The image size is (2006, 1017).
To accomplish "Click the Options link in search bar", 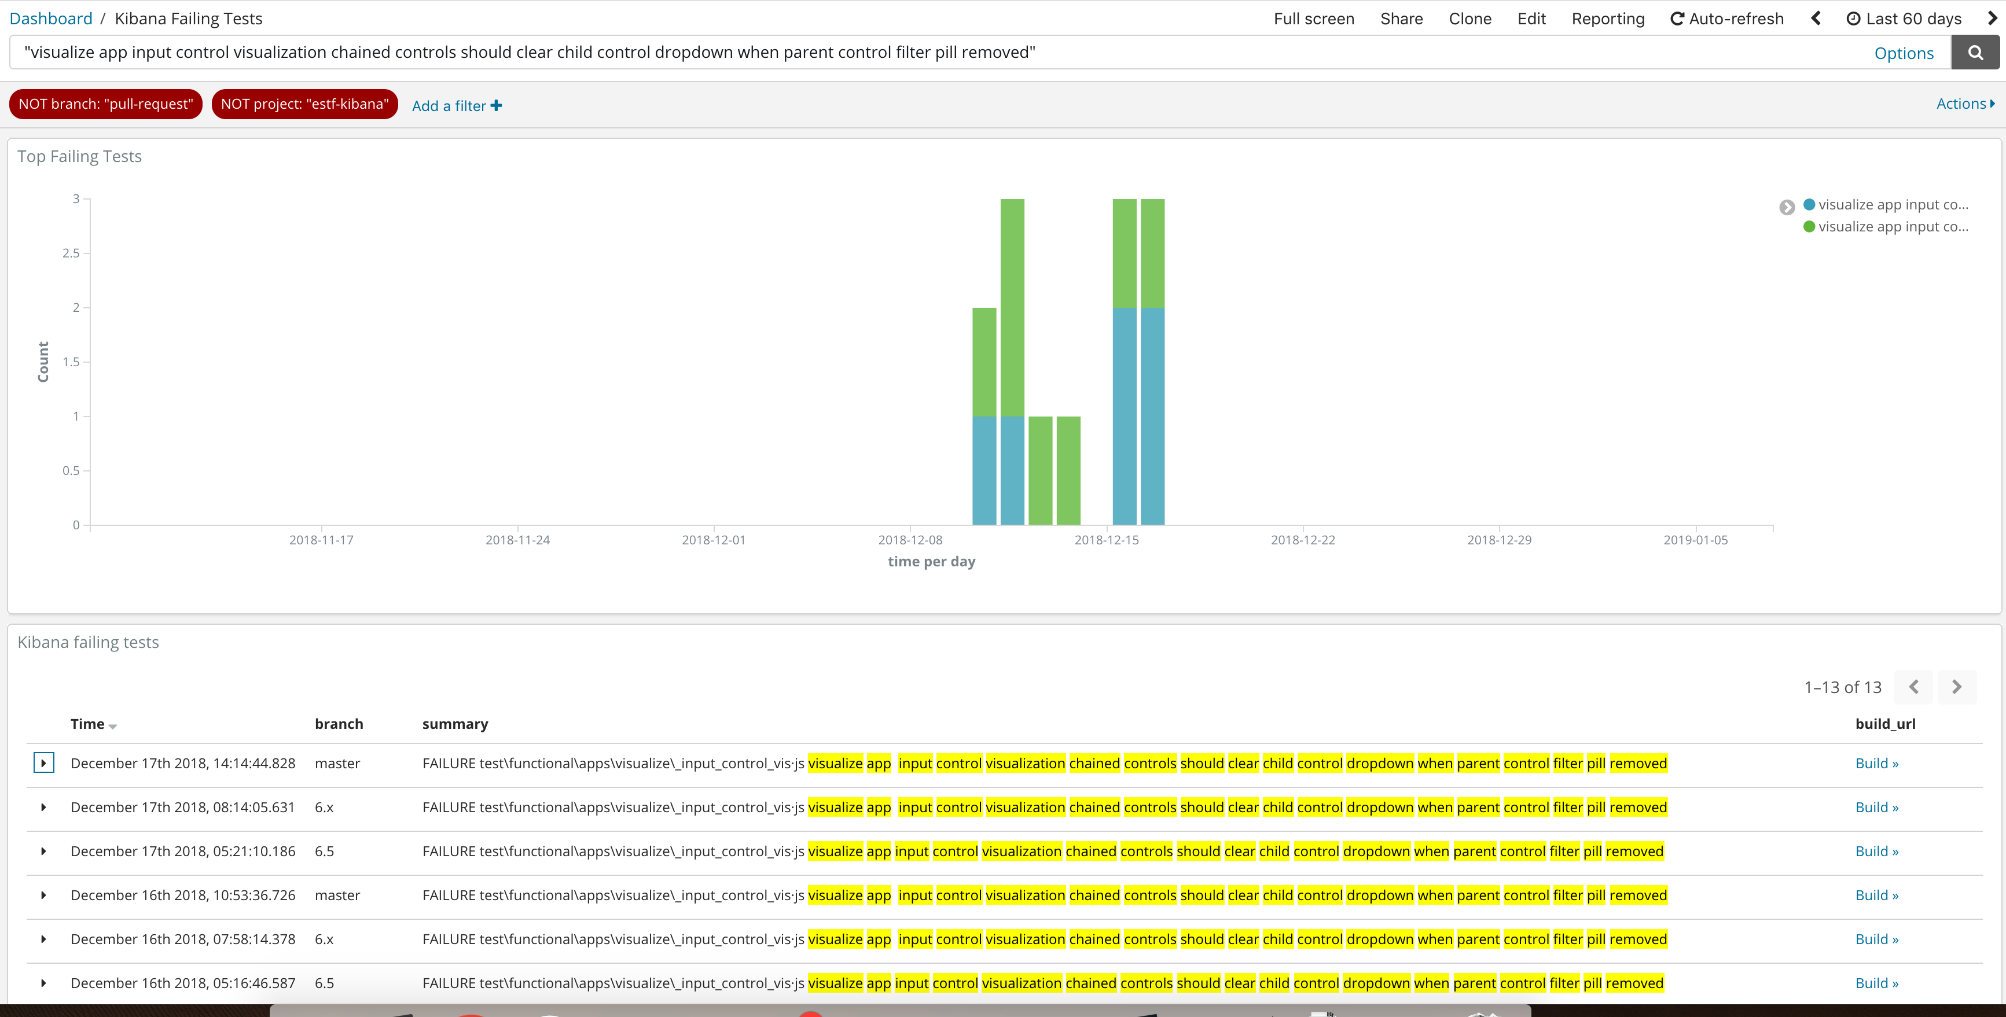I will (1904, 54).
